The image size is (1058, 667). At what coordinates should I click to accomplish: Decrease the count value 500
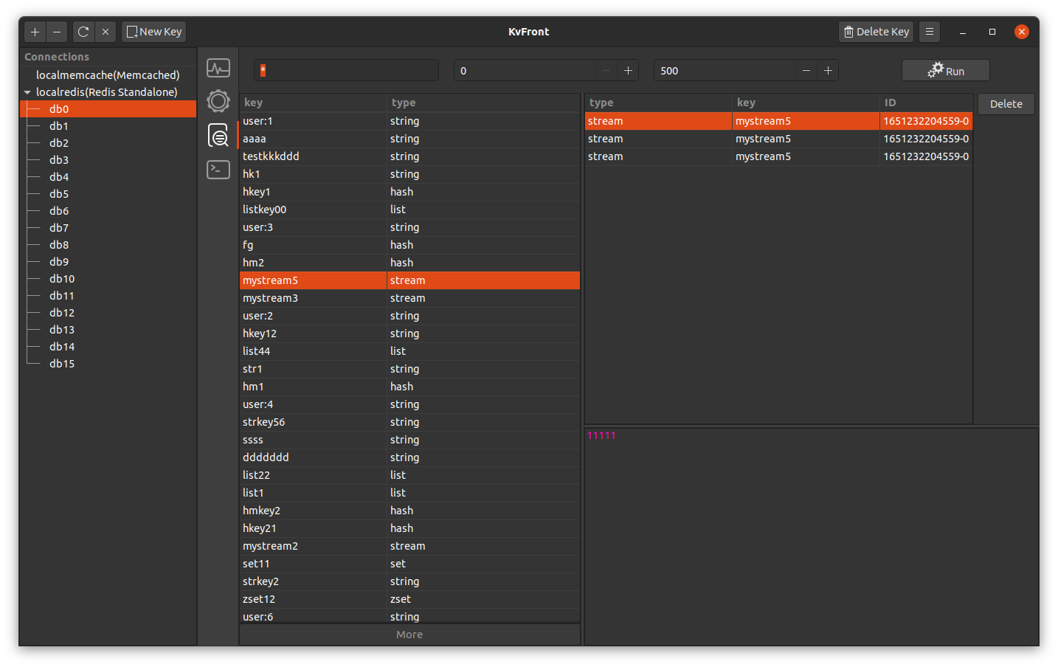click(x=806, y=71)
